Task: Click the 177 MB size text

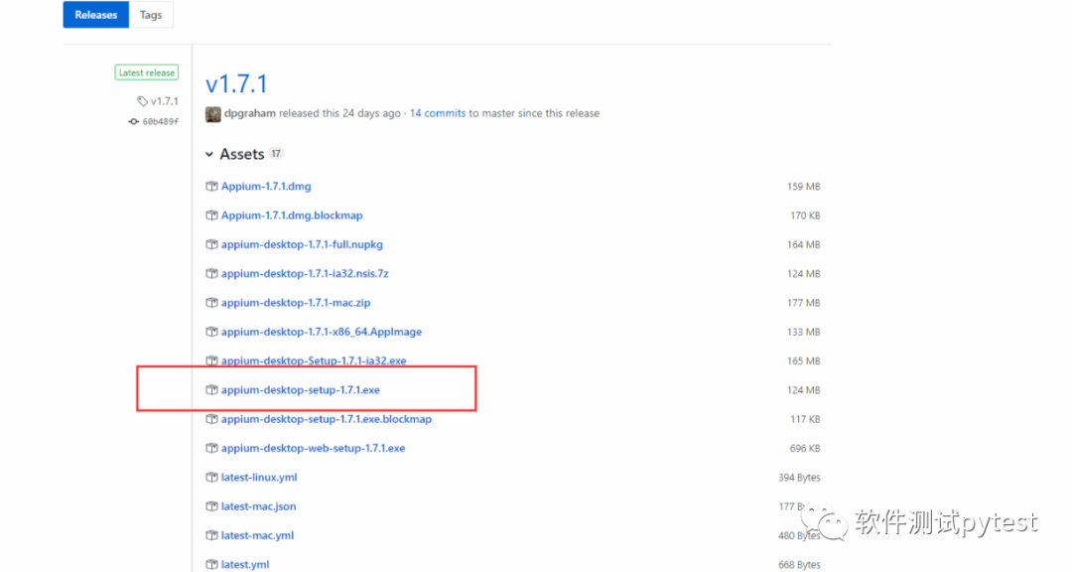Action: pyautogui.click(x=803, y=303)
